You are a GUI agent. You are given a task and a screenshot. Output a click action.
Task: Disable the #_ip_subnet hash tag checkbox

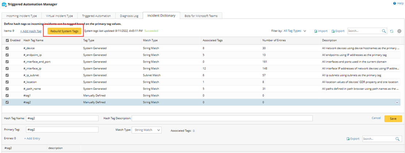(7, 75)
